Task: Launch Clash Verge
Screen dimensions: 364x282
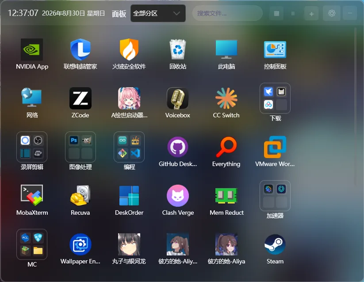Action: pyautogui.click(x=178, y=195)
